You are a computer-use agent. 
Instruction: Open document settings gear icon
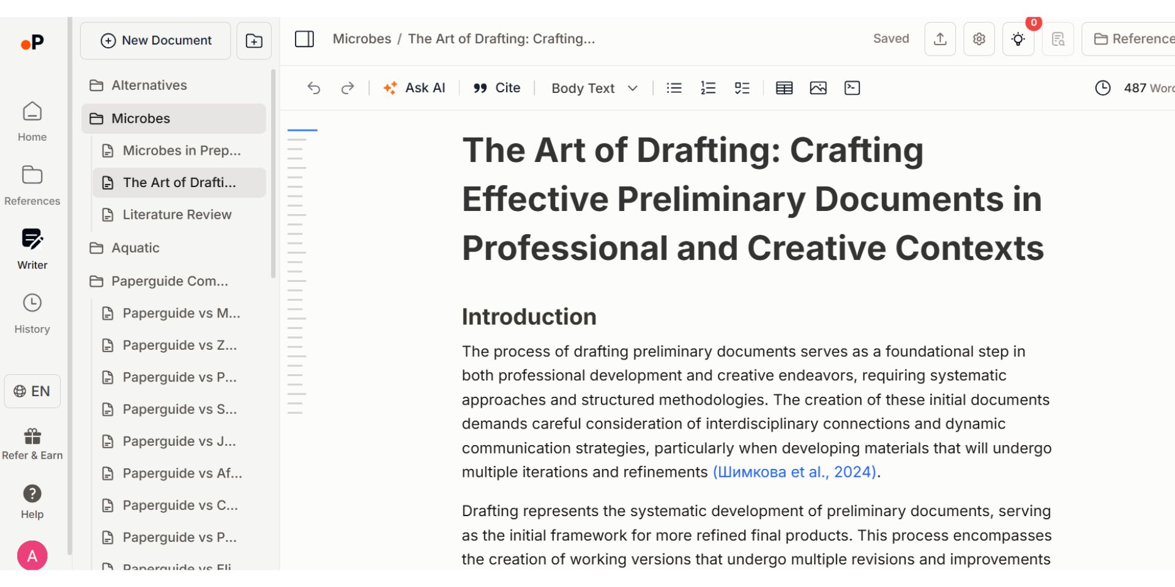coord(979,39)
